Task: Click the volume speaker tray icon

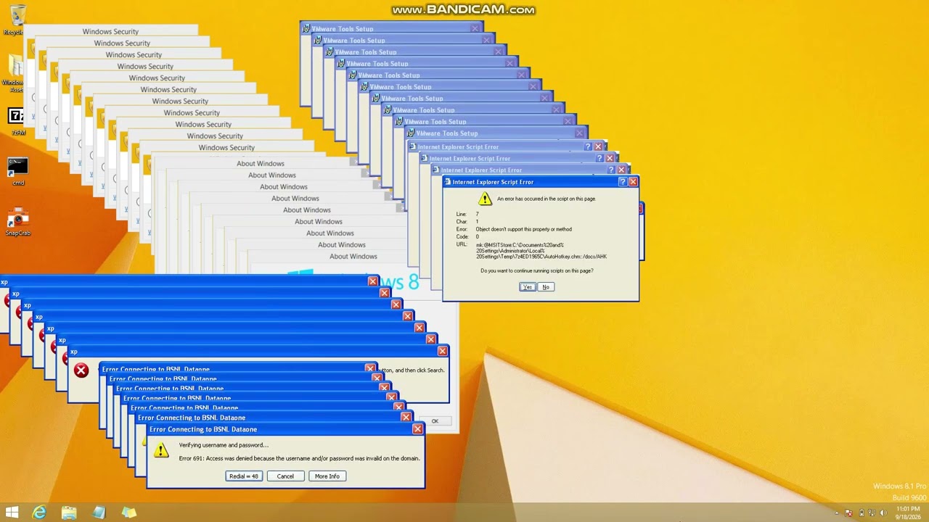Action: coord(883,513)
